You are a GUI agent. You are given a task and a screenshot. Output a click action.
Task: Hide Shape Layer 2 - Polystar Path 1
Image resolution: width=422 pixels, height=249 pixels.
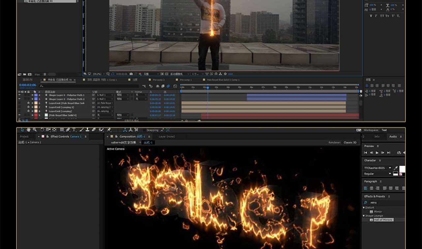pyautogui.click(x=19, y=95)
